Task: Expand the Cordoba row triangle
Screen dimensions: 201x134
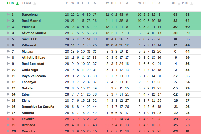Action: pos(9,131)
